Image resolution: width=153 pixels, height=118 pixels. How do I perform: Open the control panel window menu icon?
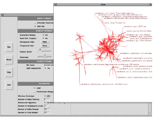click(2, 15)
